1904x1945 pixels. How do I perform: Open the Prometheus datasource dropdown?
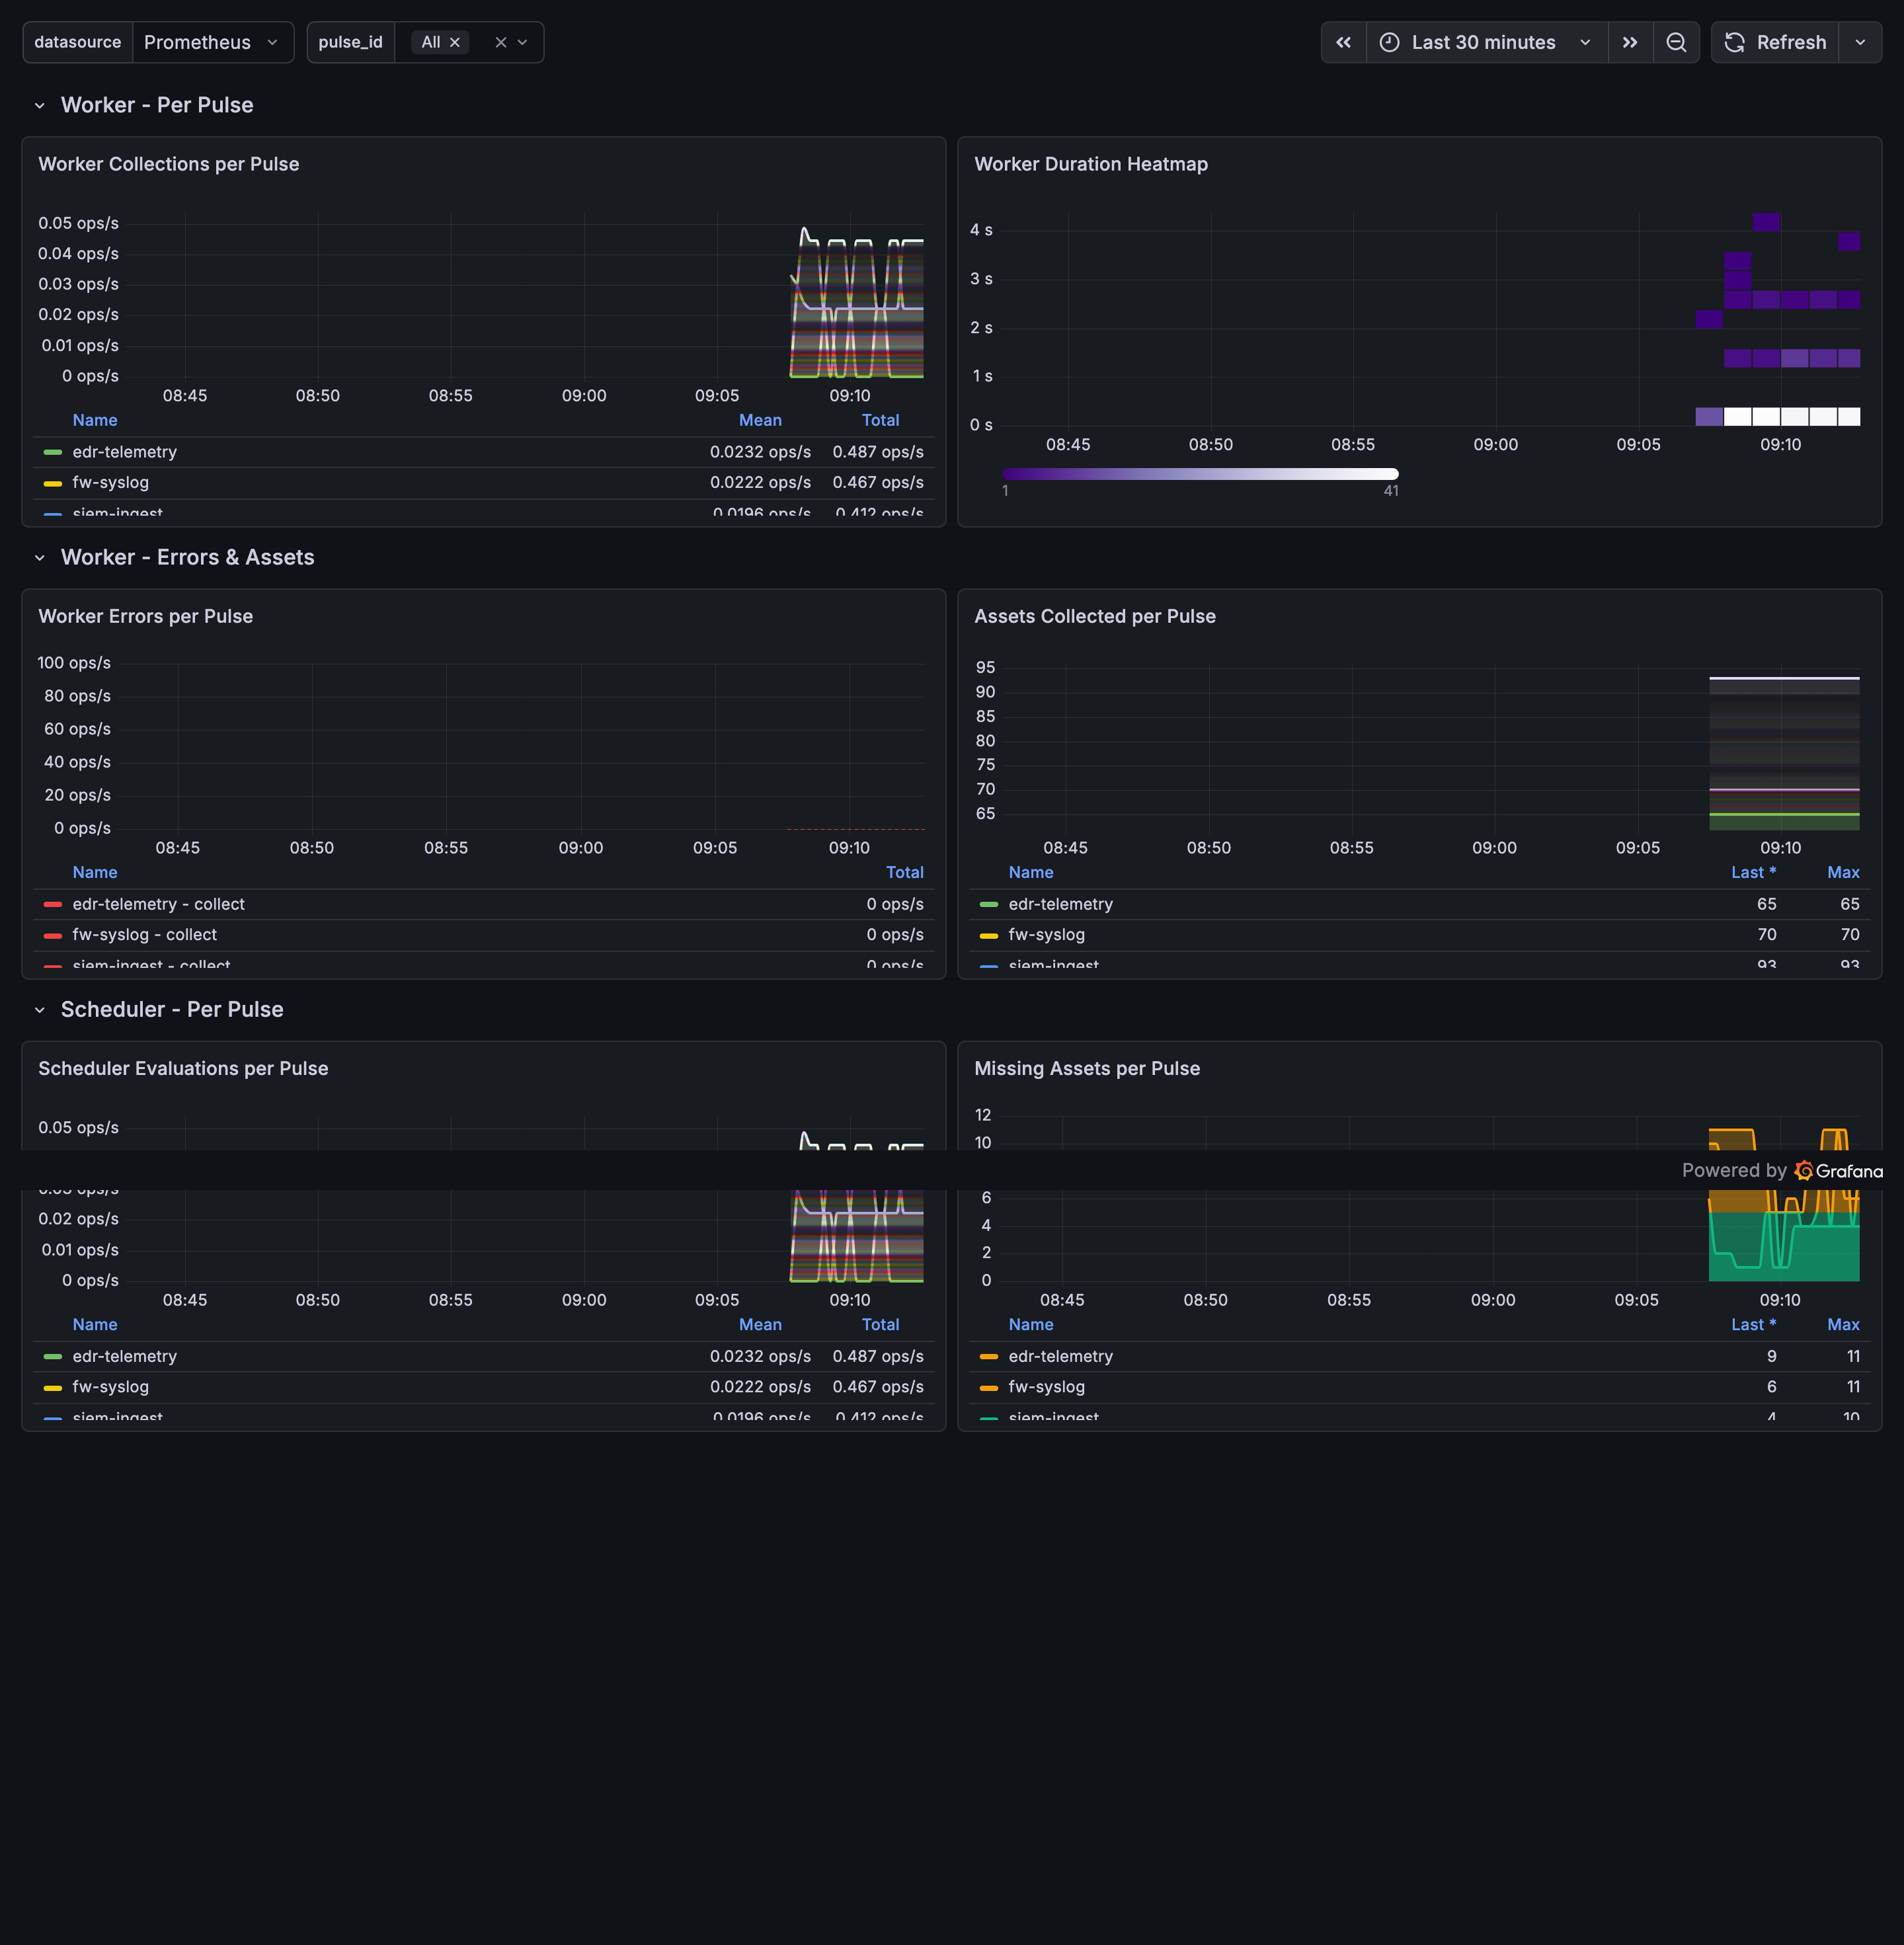212,42
